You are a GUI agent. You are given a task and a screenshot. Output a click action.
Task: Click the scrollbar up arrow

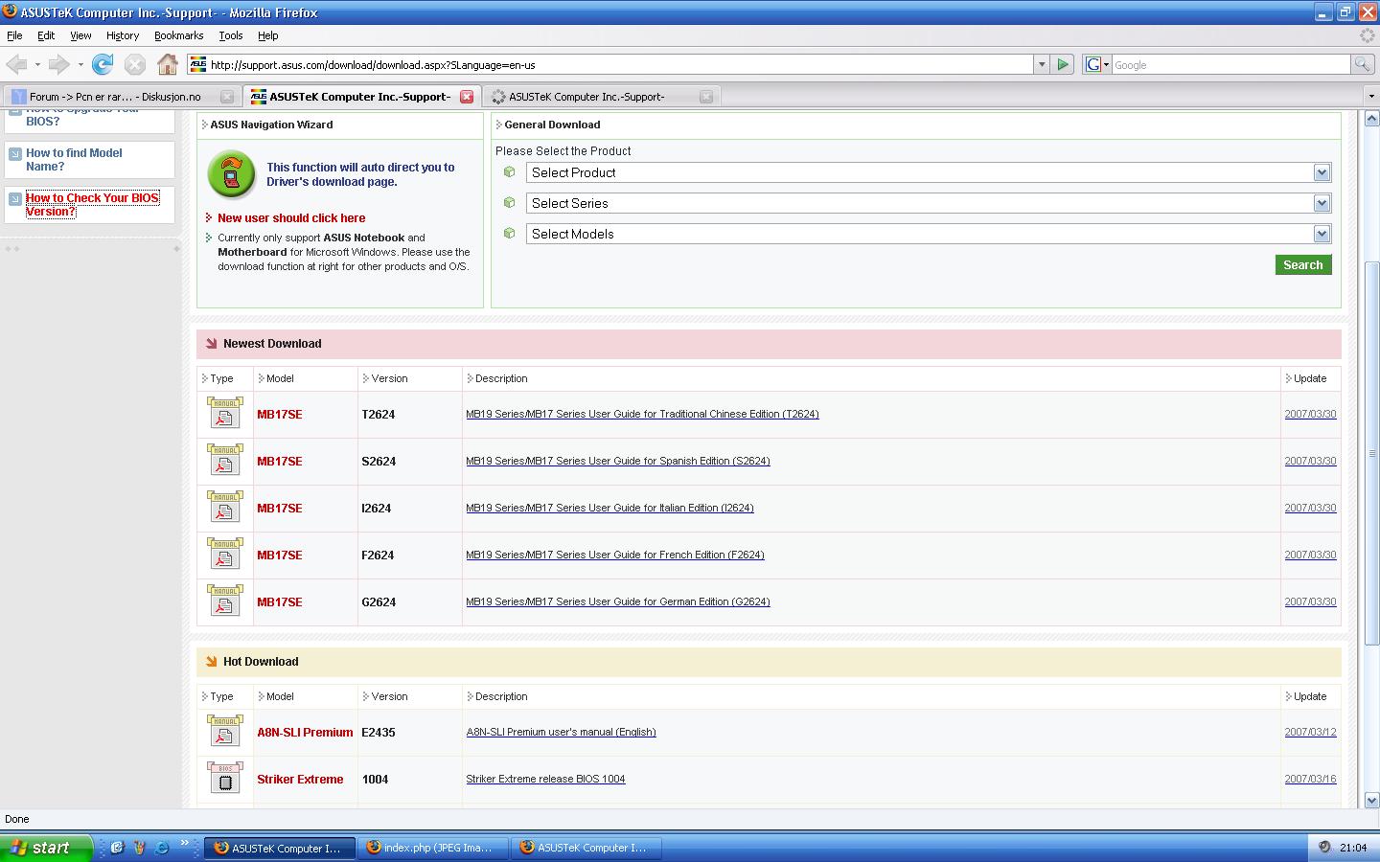1371,119
